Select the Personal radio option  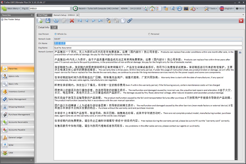point(149,34)
